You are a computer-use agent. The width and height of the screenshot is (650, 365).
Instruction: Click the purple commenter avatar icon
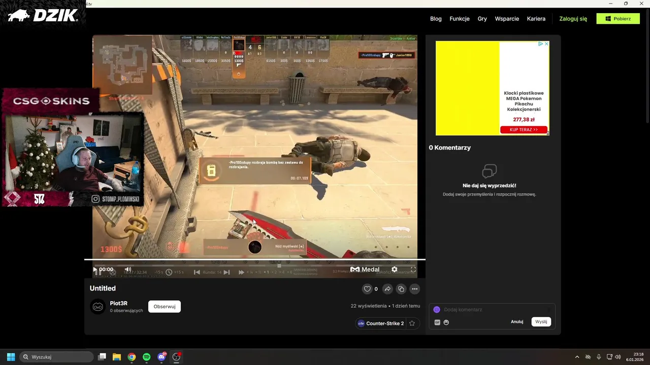pyautogui.click(x=437, y=309)
